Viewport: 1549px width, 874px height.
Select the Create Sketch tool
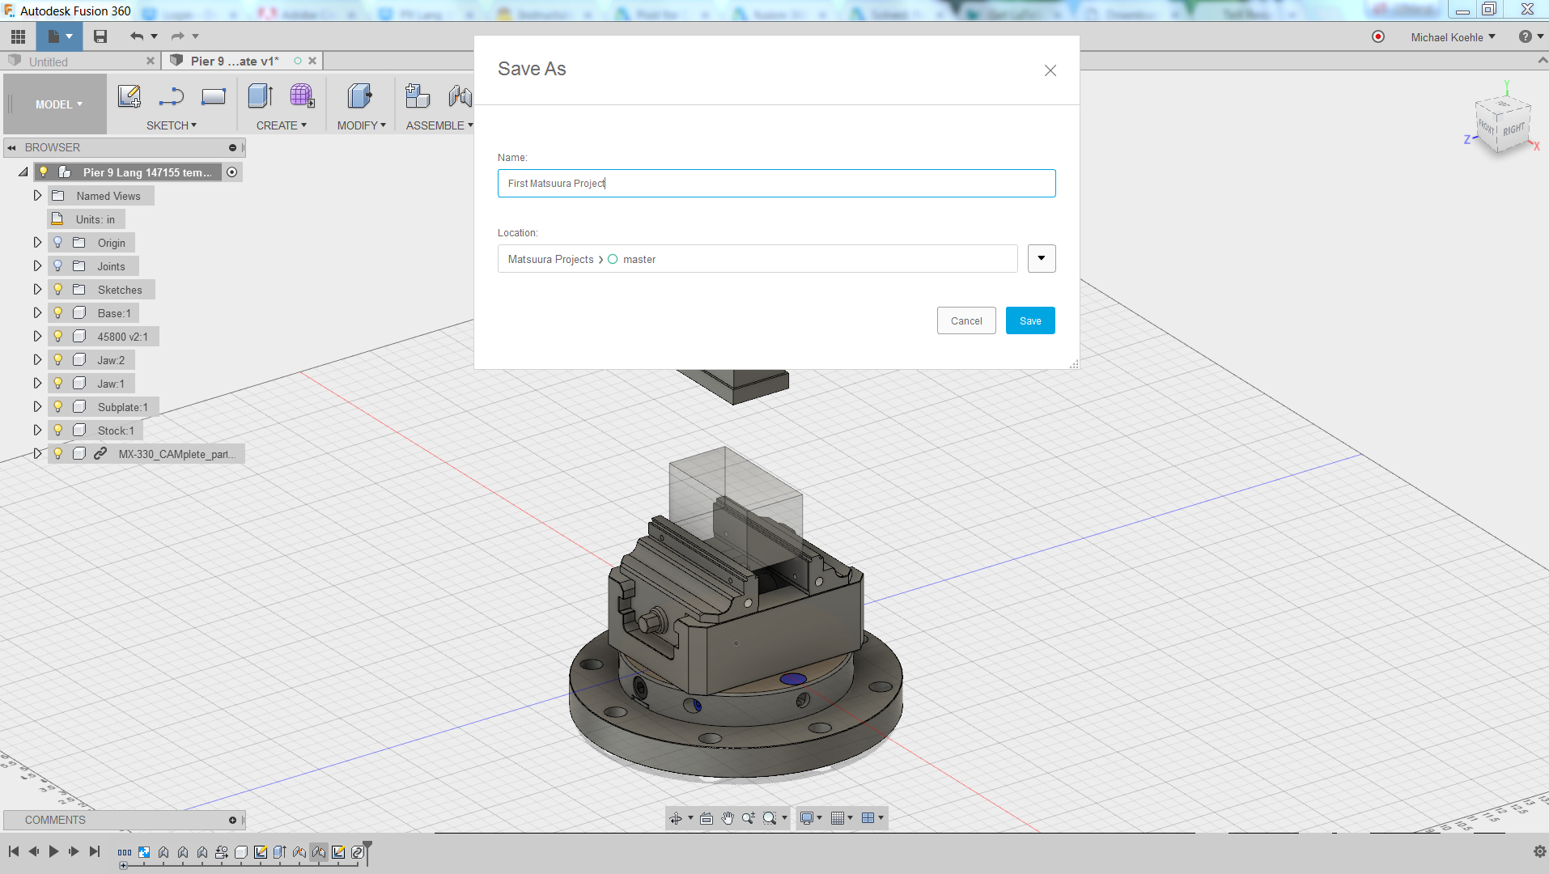click(x=129, y=96)
